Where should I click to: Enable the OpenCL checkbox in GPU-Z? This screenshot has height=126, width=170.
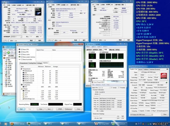[x=139, y=111]
